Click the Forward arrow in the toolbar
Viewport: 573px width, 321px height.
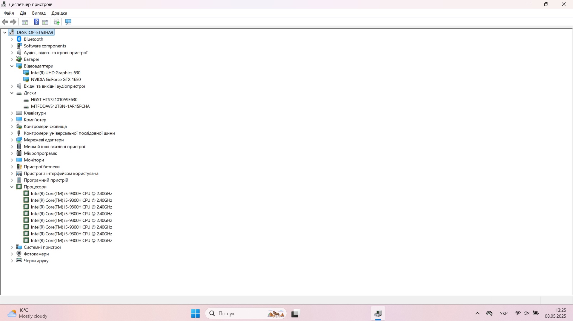pyautogui.click(x=13, y=22)
